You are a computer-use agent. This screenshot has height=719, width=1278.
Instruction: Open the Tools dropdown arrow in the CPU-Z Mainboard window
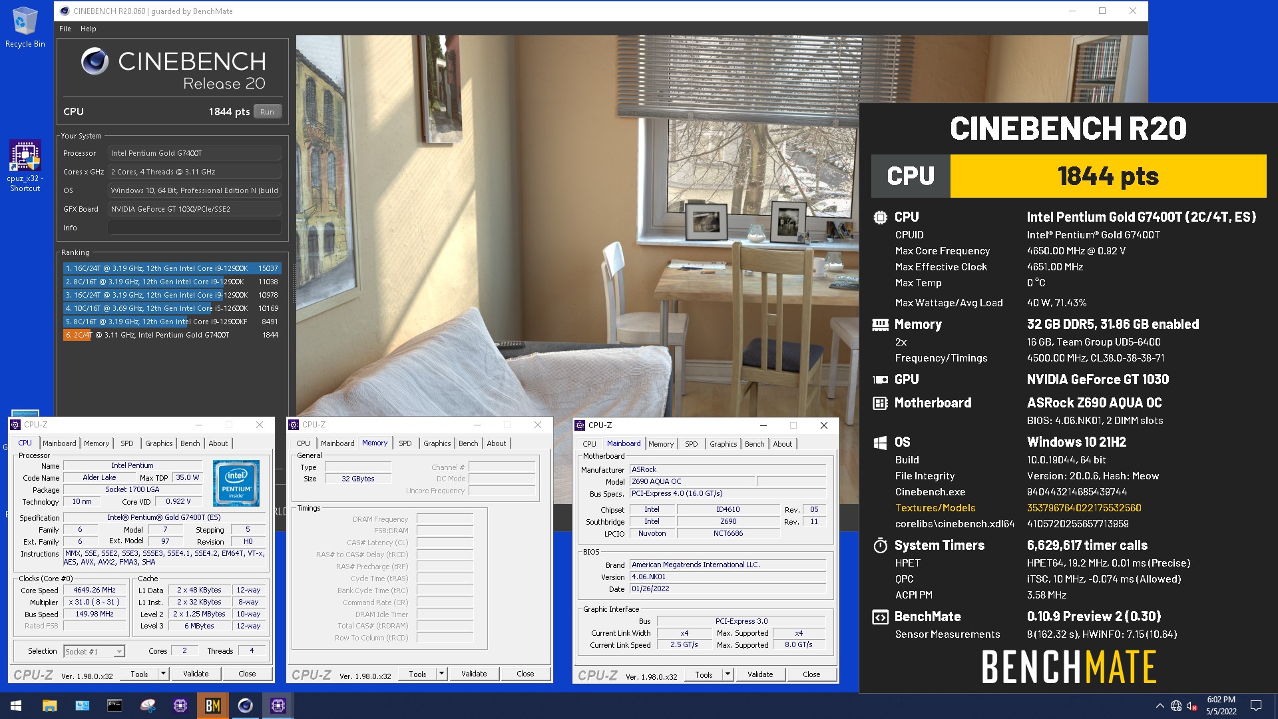[728, 674]
